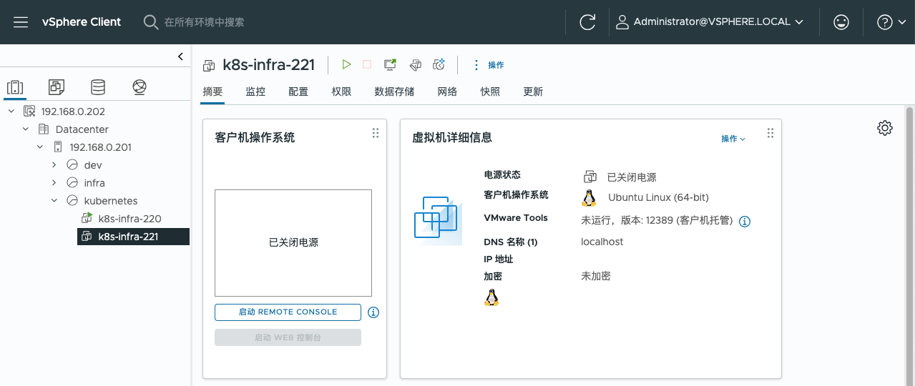Click the info icon beside Remote Console
Viewport: 915px width, 386px height.
(373, 312)
